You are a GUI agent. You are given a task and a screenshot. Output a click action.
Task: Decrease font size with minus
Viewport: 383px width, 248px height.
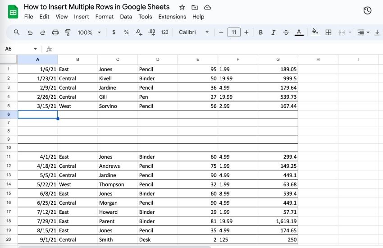pos(221,32)
